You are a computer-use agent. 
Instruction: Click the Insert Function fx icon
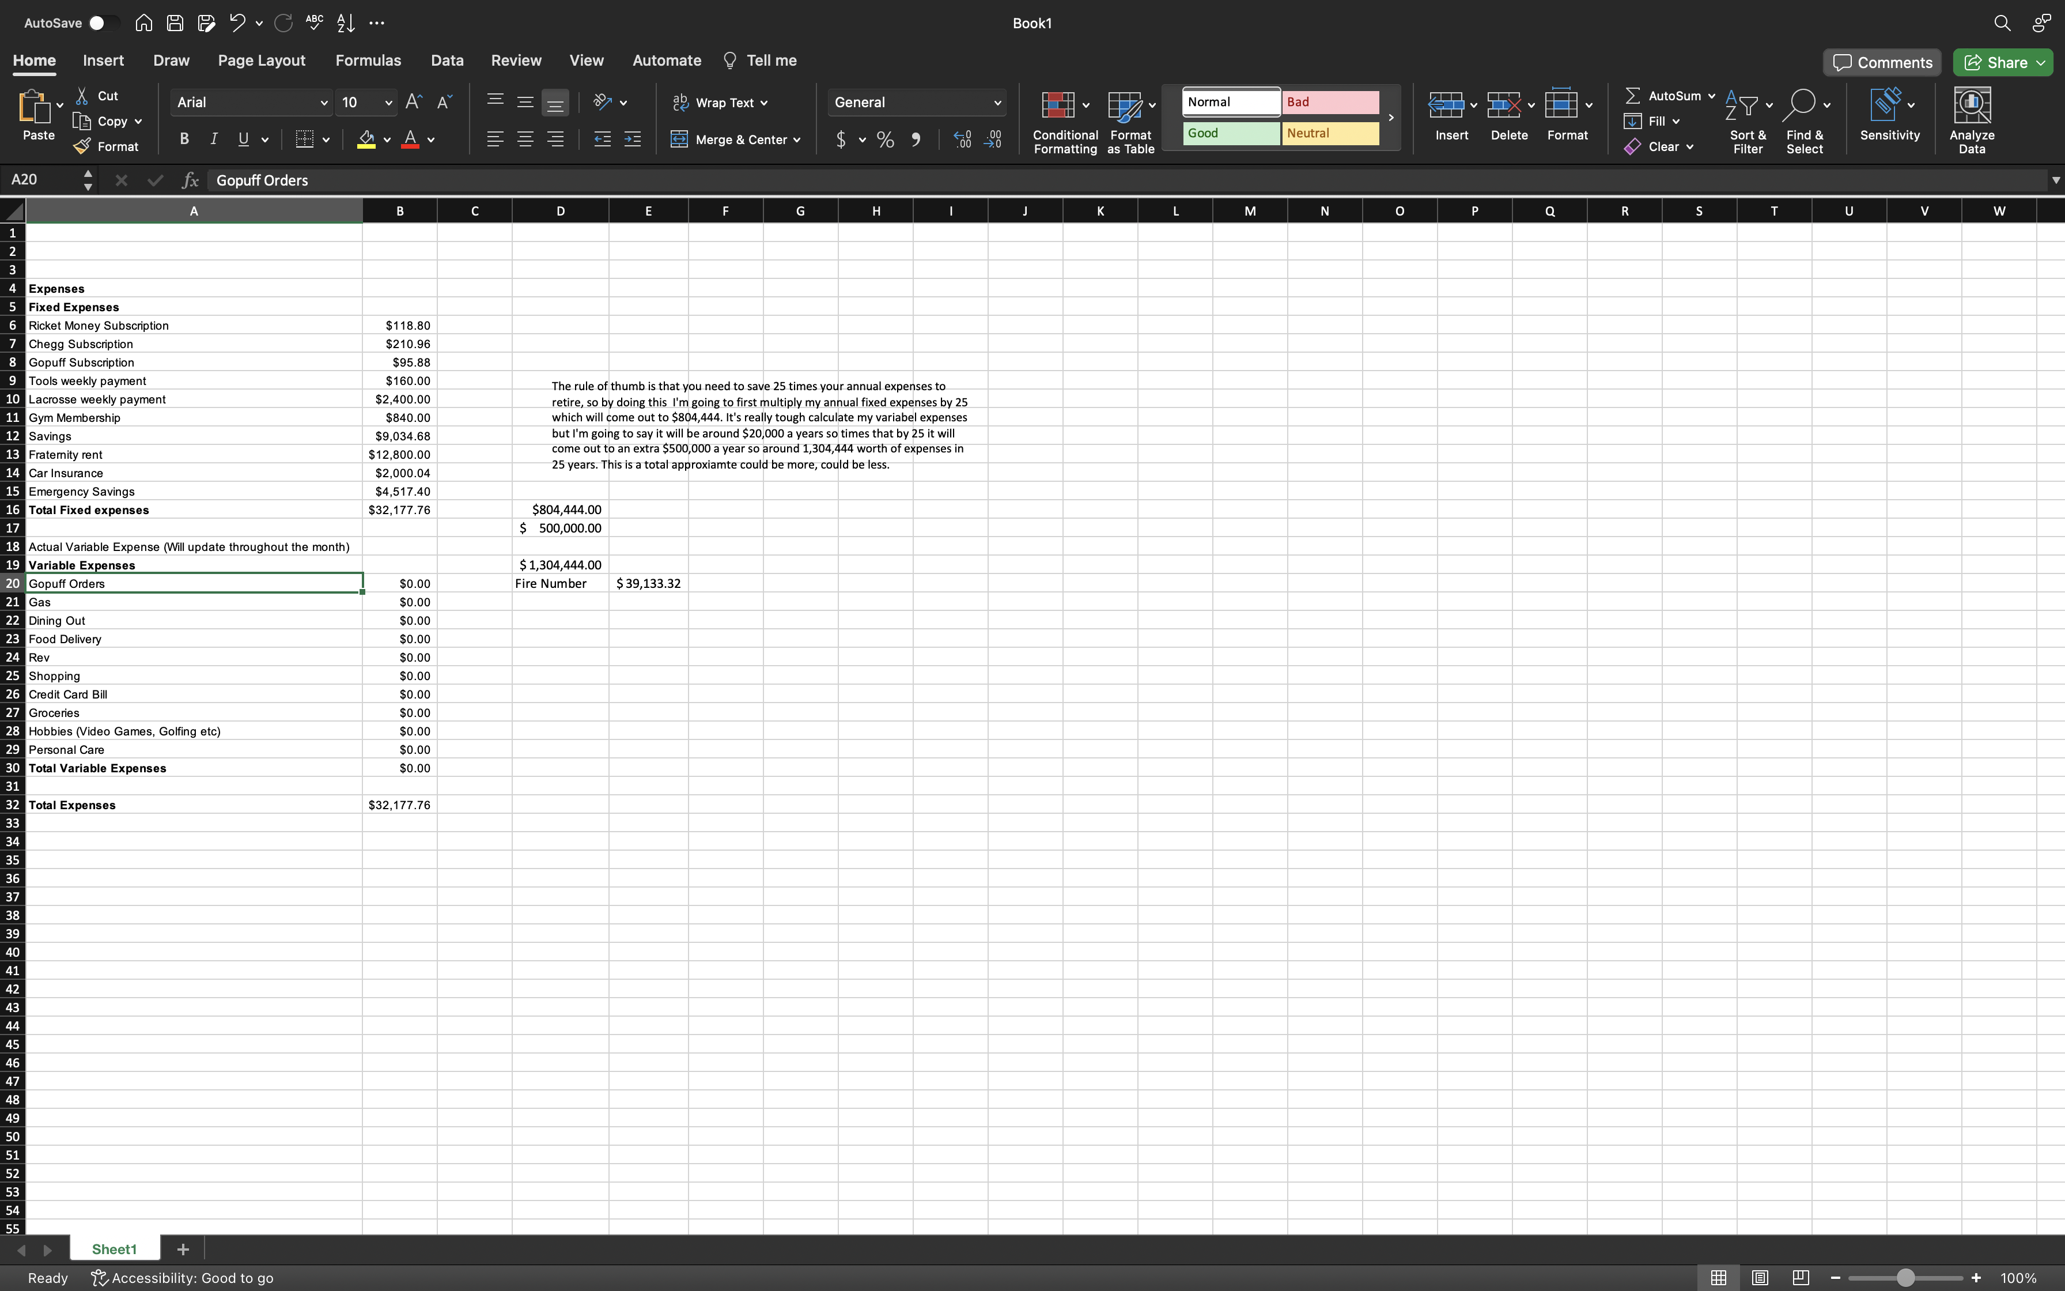[x=190, y=180]
